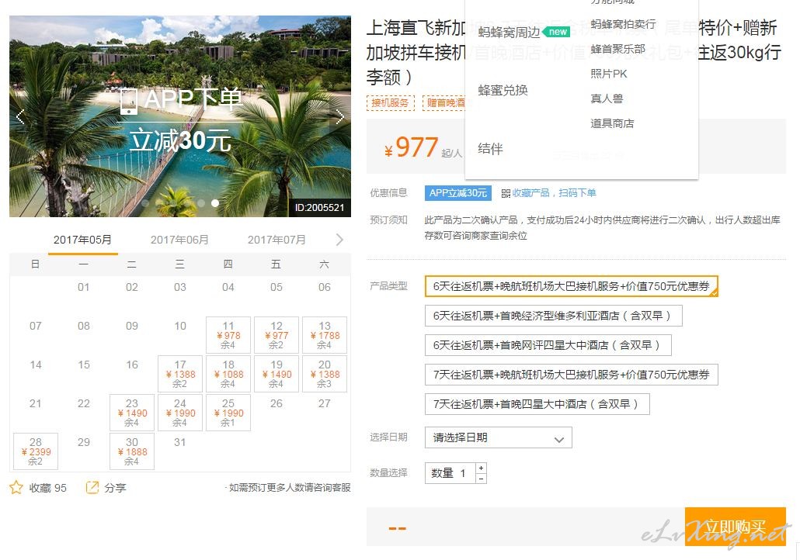
Task: Open 照片PK submenu item
Action: (609, 74)
